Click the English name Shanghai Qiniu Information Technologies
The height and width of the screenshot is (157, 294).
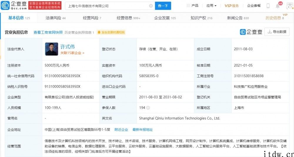[179, 118]
